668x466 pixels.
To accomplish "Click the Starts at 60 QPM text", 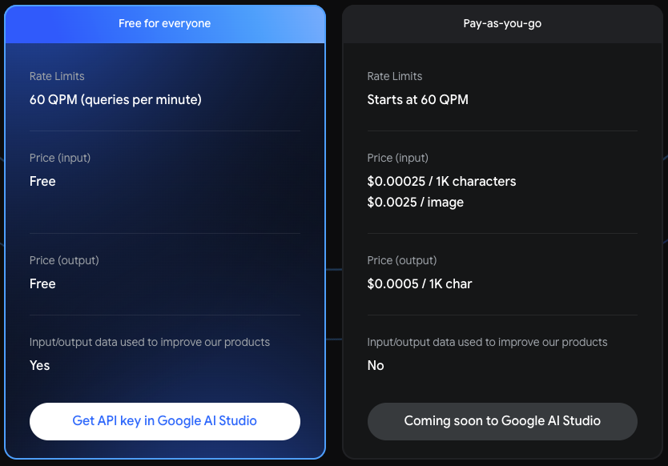I will click(417, 100).
